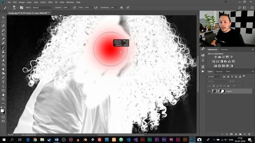Open the layer Kind filter dropdown

tap(214, 77)
